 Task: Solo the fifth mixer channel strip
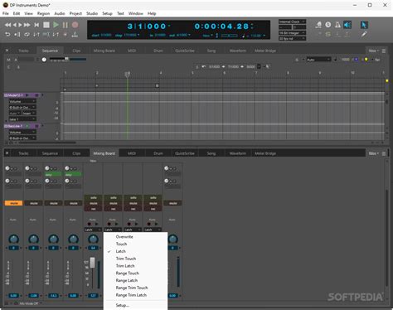(x=94, y=197)
